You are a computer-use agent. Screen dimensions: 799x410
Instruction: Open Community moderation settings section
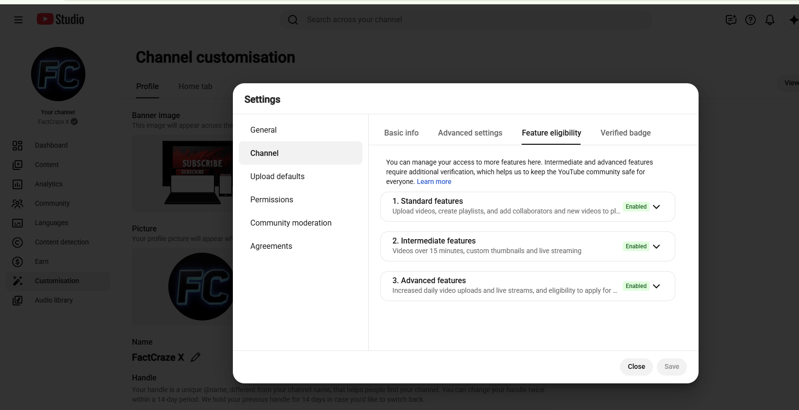(x=300, y=223)
